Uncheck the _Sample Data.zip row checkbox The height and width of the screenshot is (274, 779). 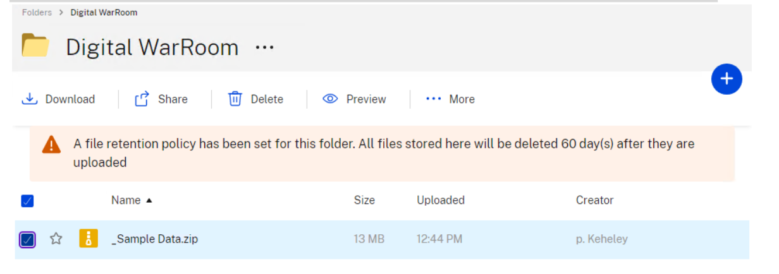[x=28, y=239]
